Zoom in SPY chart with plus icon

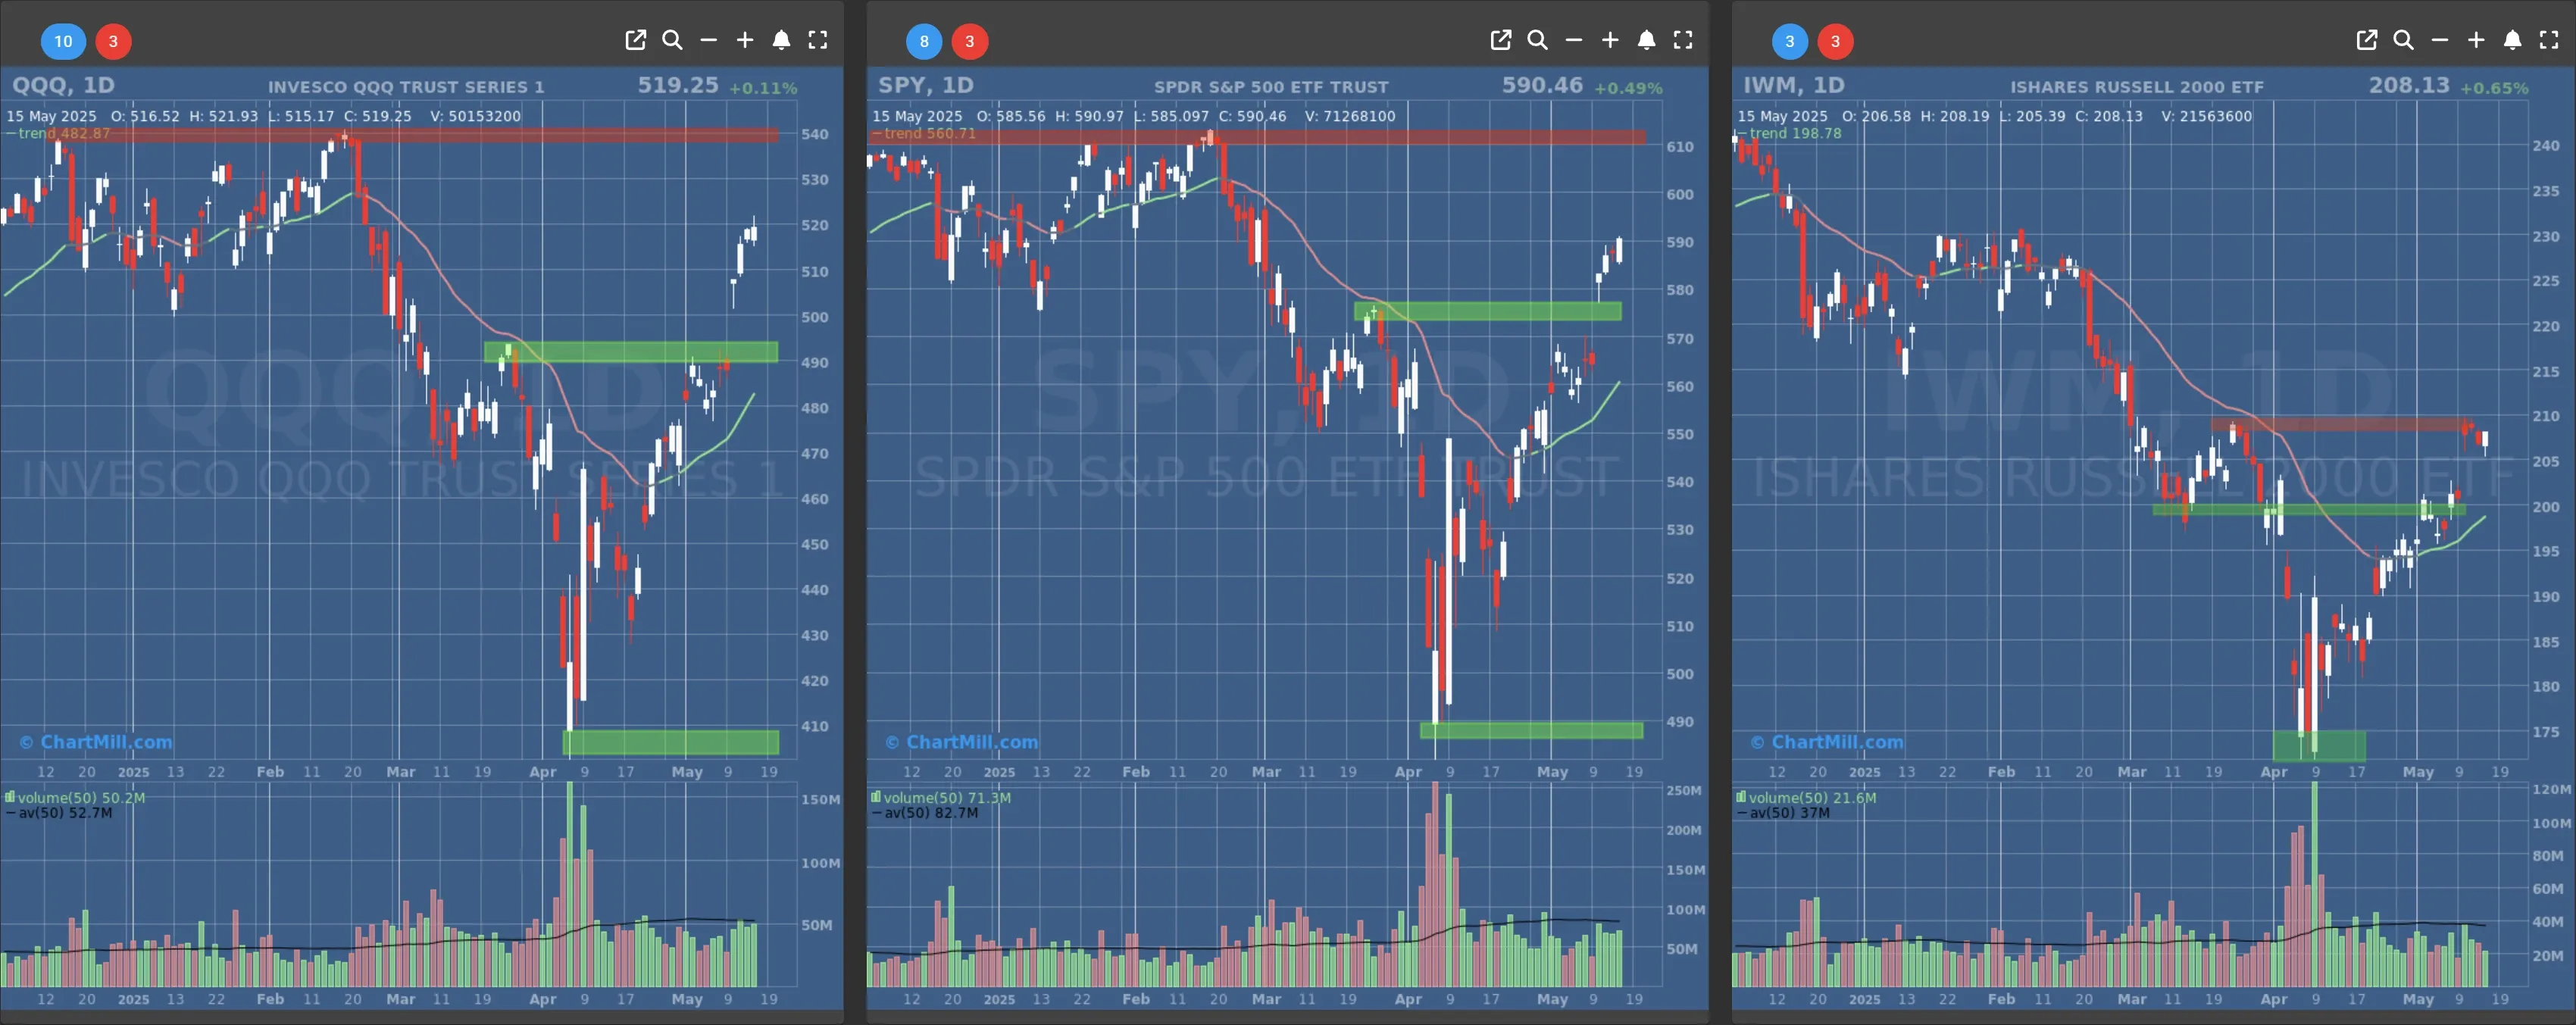(x=1610, y=40)
